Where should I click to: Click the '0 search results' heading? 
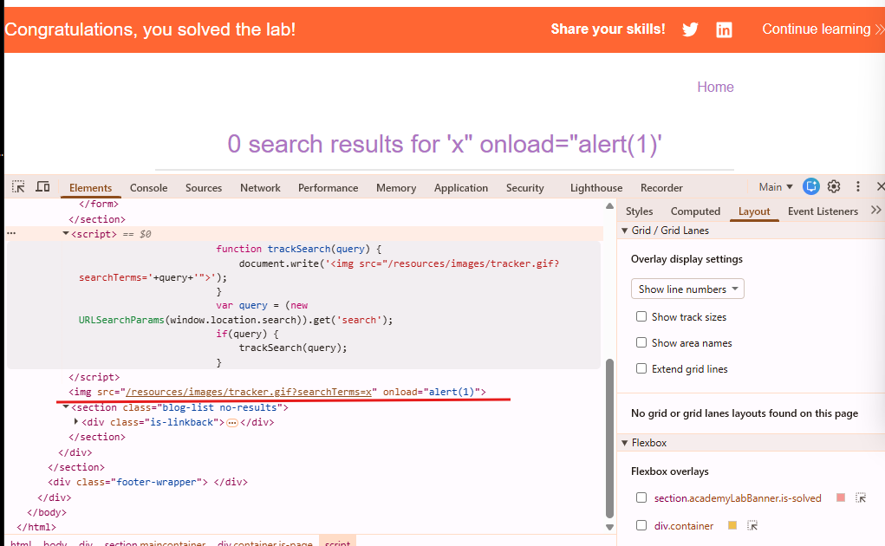point(444,145)
